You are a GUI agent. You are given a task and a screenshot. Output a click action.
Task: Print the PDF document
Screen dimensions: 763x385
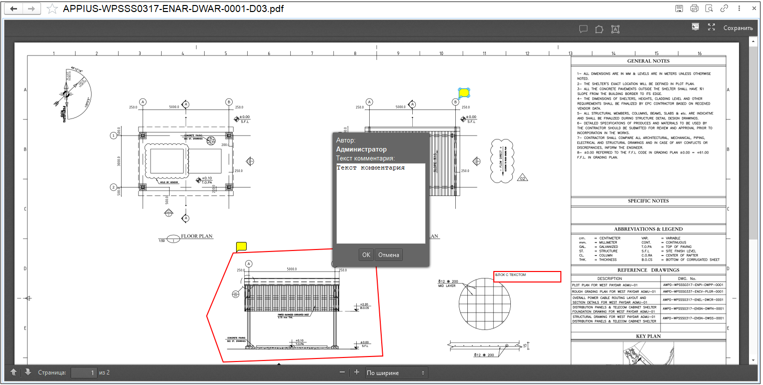click(694, 8)
